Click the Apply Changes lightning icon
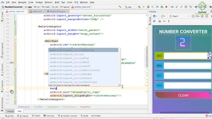 [143, 7]
